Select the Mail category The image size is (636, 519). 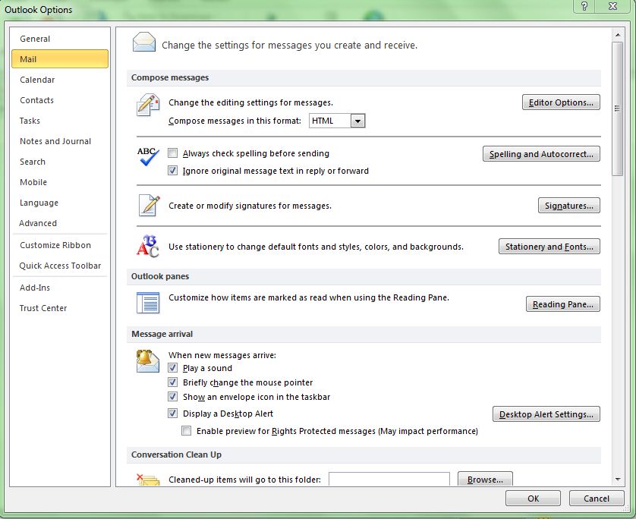(60, 58)
